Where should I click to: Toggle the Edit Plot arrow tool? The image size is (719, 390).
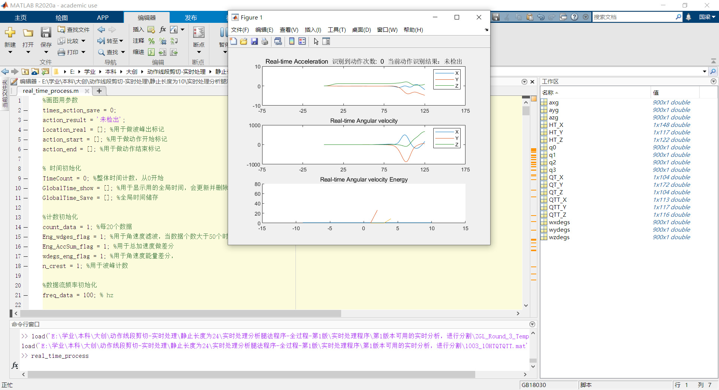[x=316, y=42]
